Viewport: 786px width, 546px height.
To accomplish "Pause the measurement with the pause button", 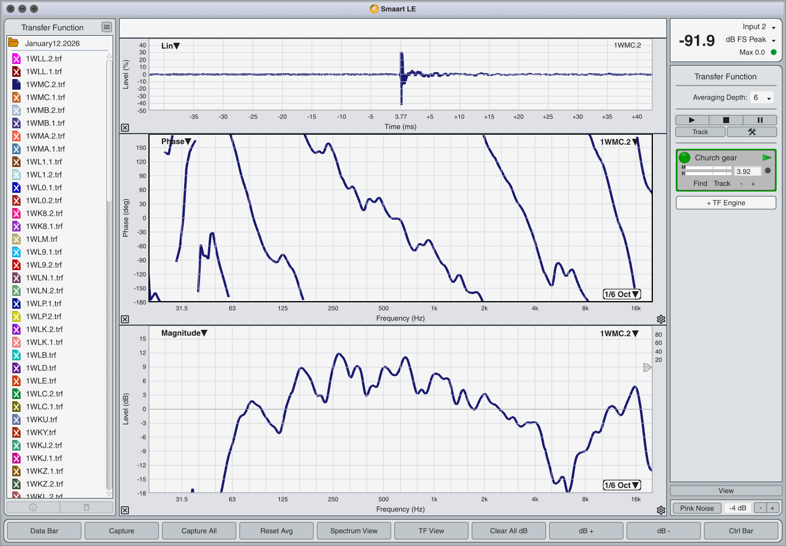I will pos(760,120).
